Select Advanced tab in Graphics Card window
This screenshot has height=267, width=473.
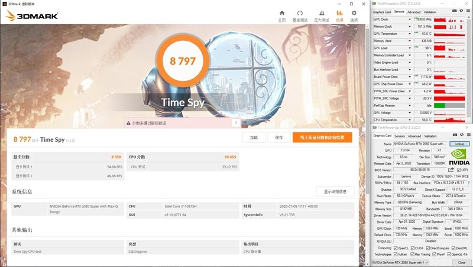(414, 136)
